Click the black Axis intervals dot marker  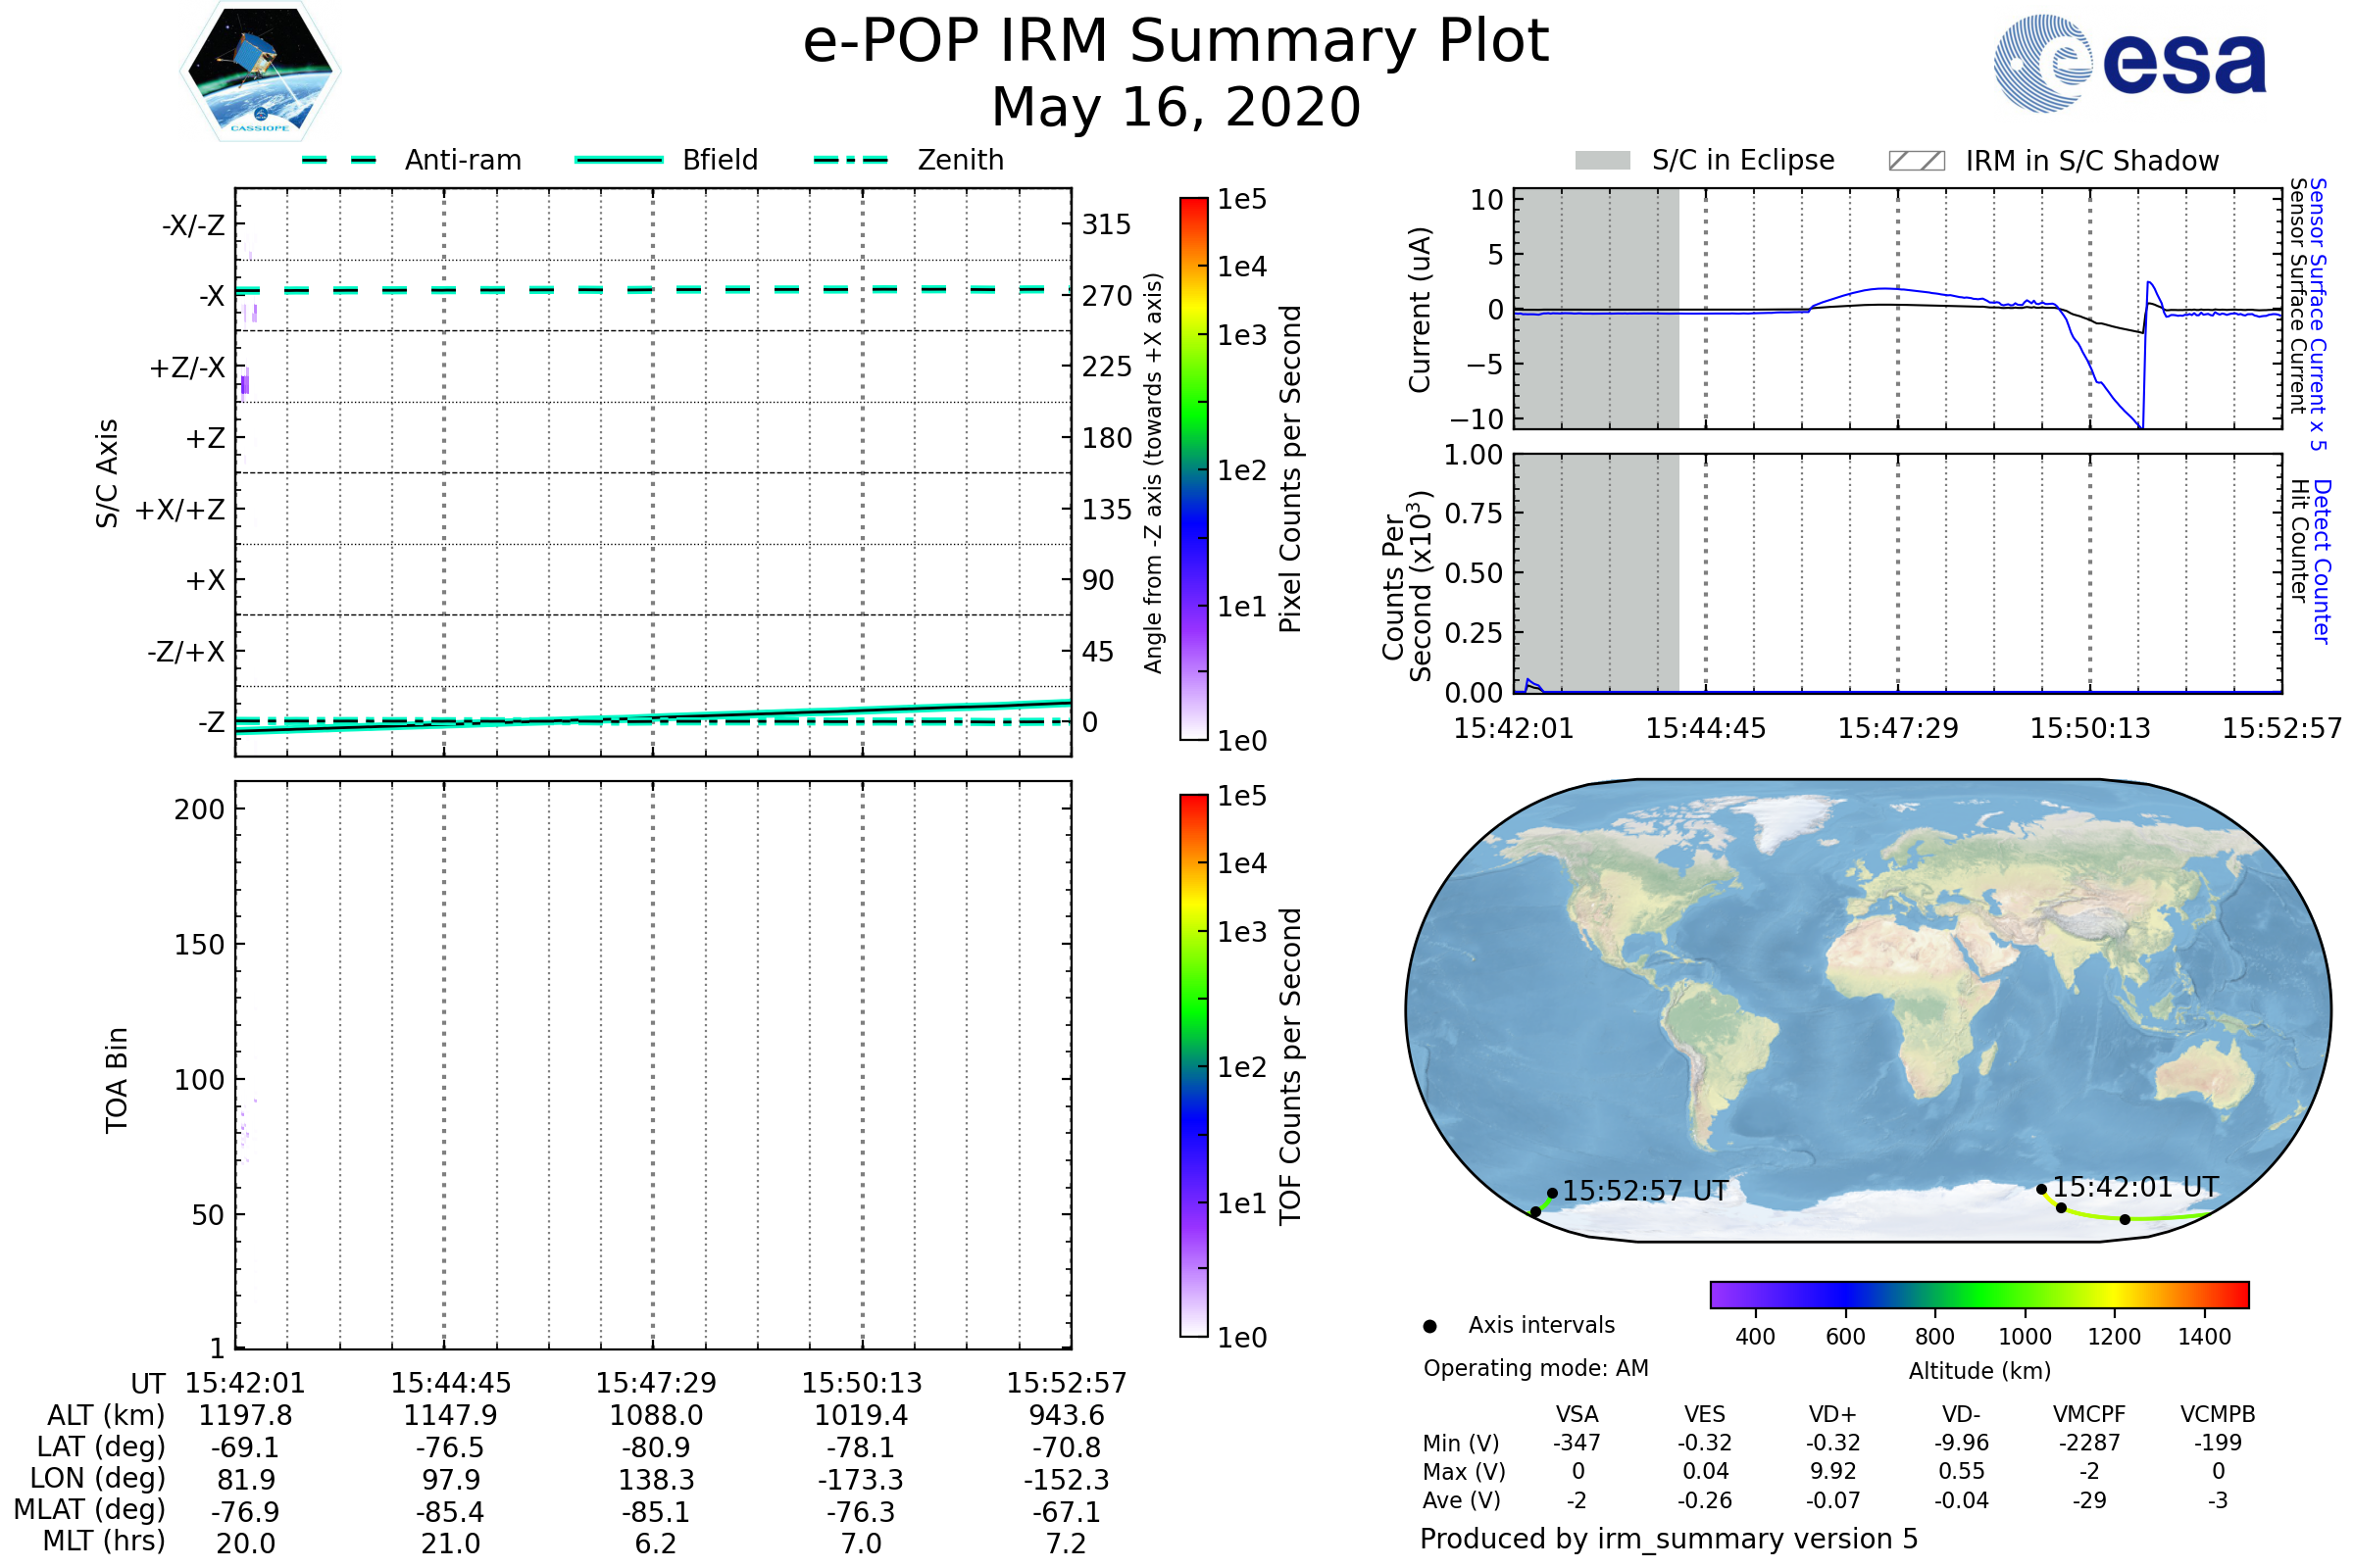[x=1429, y=1326]
